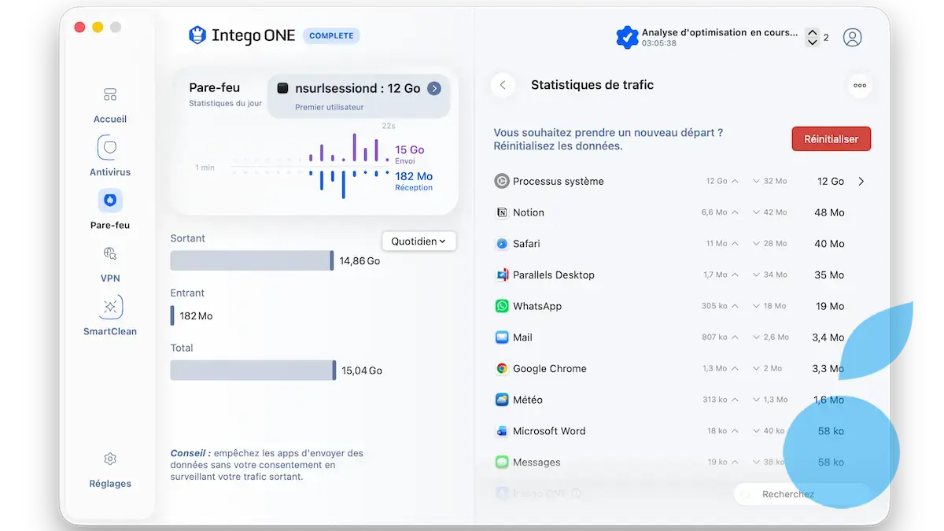Click the blue optimisation checkmark badge
Viewport: 944px width, 531px height.
[x=627, y=37]
